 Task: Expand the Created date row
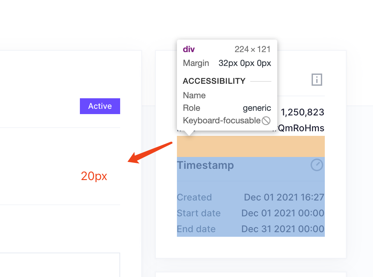tap(251, 197)
